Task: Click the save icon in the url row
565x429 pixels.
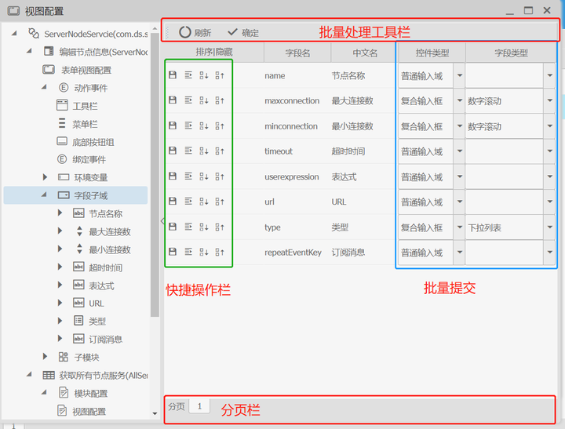Action: 173,201
